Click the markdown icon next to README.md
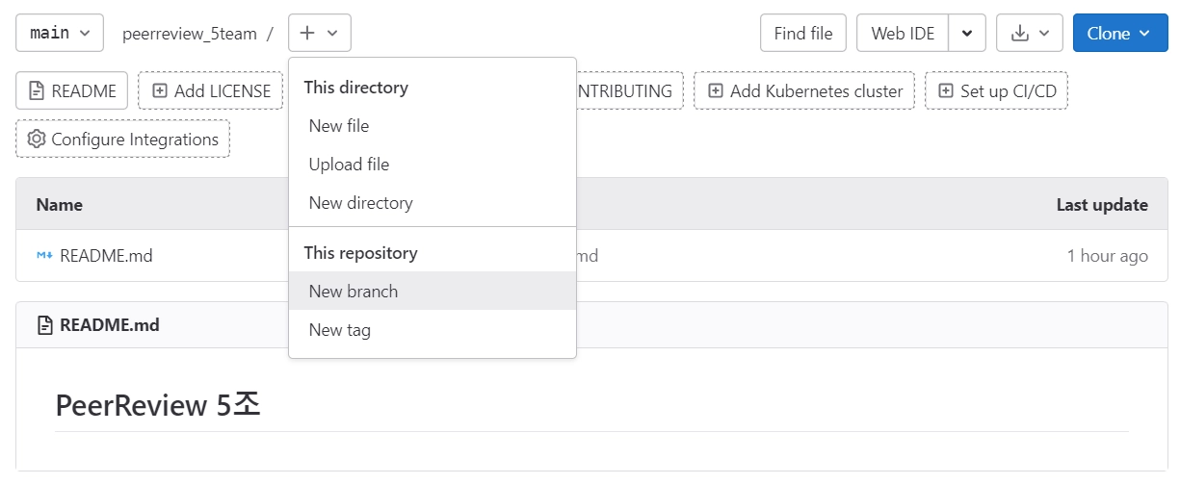The height and width of the screenshot is (484, 1180). click(44, 256)
